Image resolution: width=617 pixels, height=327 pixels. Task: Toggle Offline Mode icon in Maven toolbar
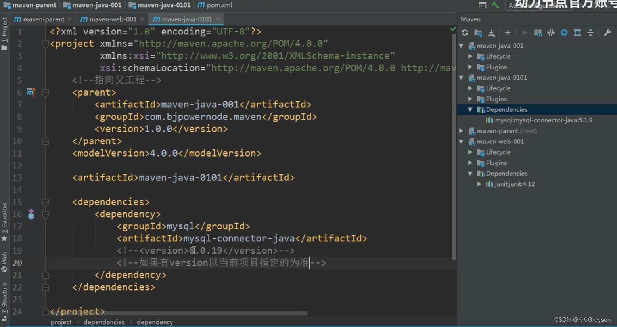551,33
